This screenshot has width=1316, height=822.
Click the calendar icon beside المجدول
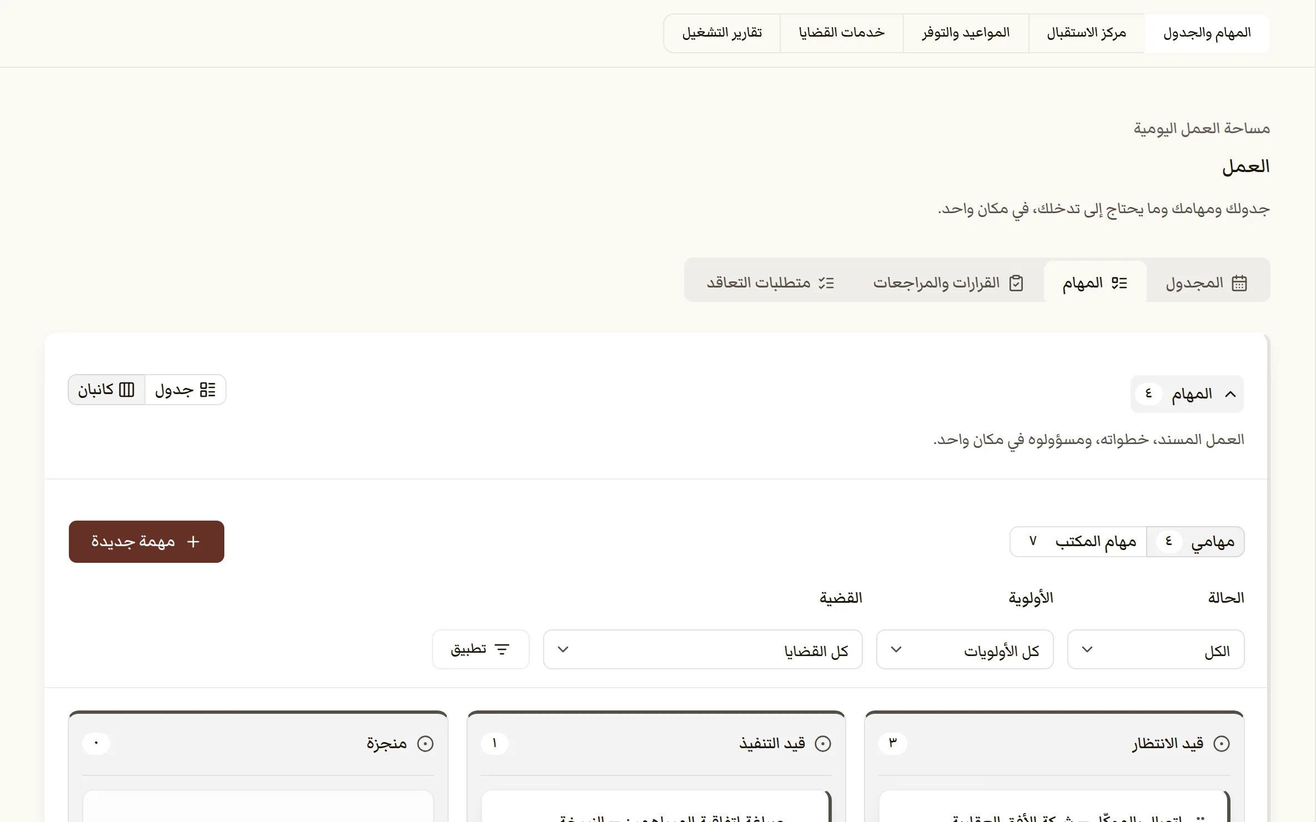click(x=1239, y=283)
